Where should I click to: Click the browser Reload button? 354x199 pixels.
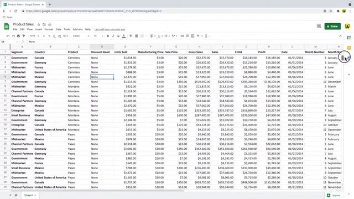click(x=16, y=11)
